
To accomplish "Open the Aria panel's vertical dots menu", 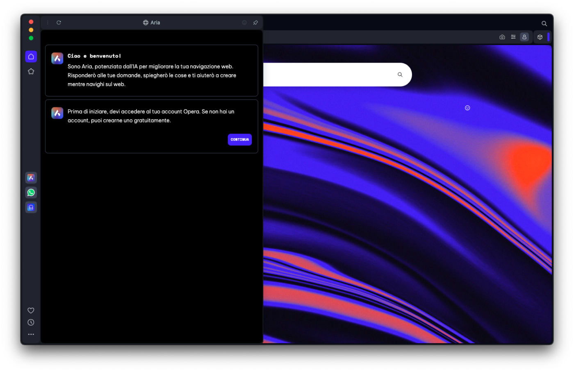I will click(48, 23).
